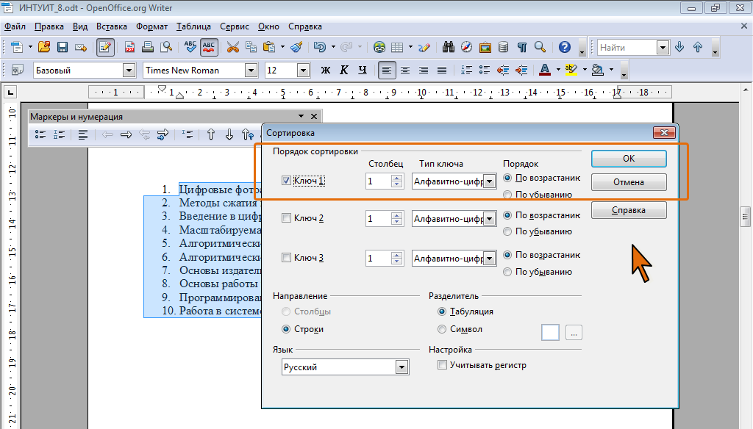753x429 pixels.
Task: Apply Underline formatting (Ч)
Action: tap(363, 71)
